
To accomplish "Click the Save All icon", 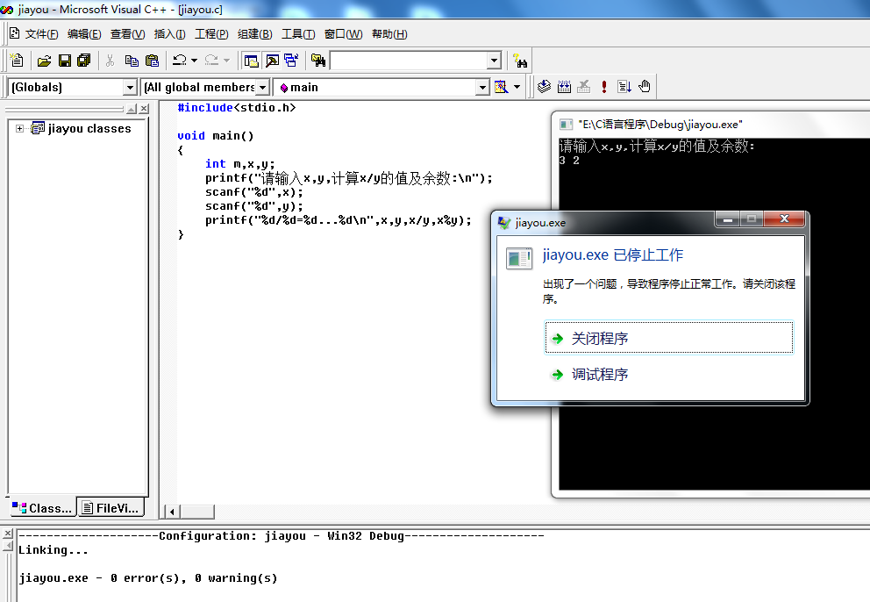I will [84, 60].
